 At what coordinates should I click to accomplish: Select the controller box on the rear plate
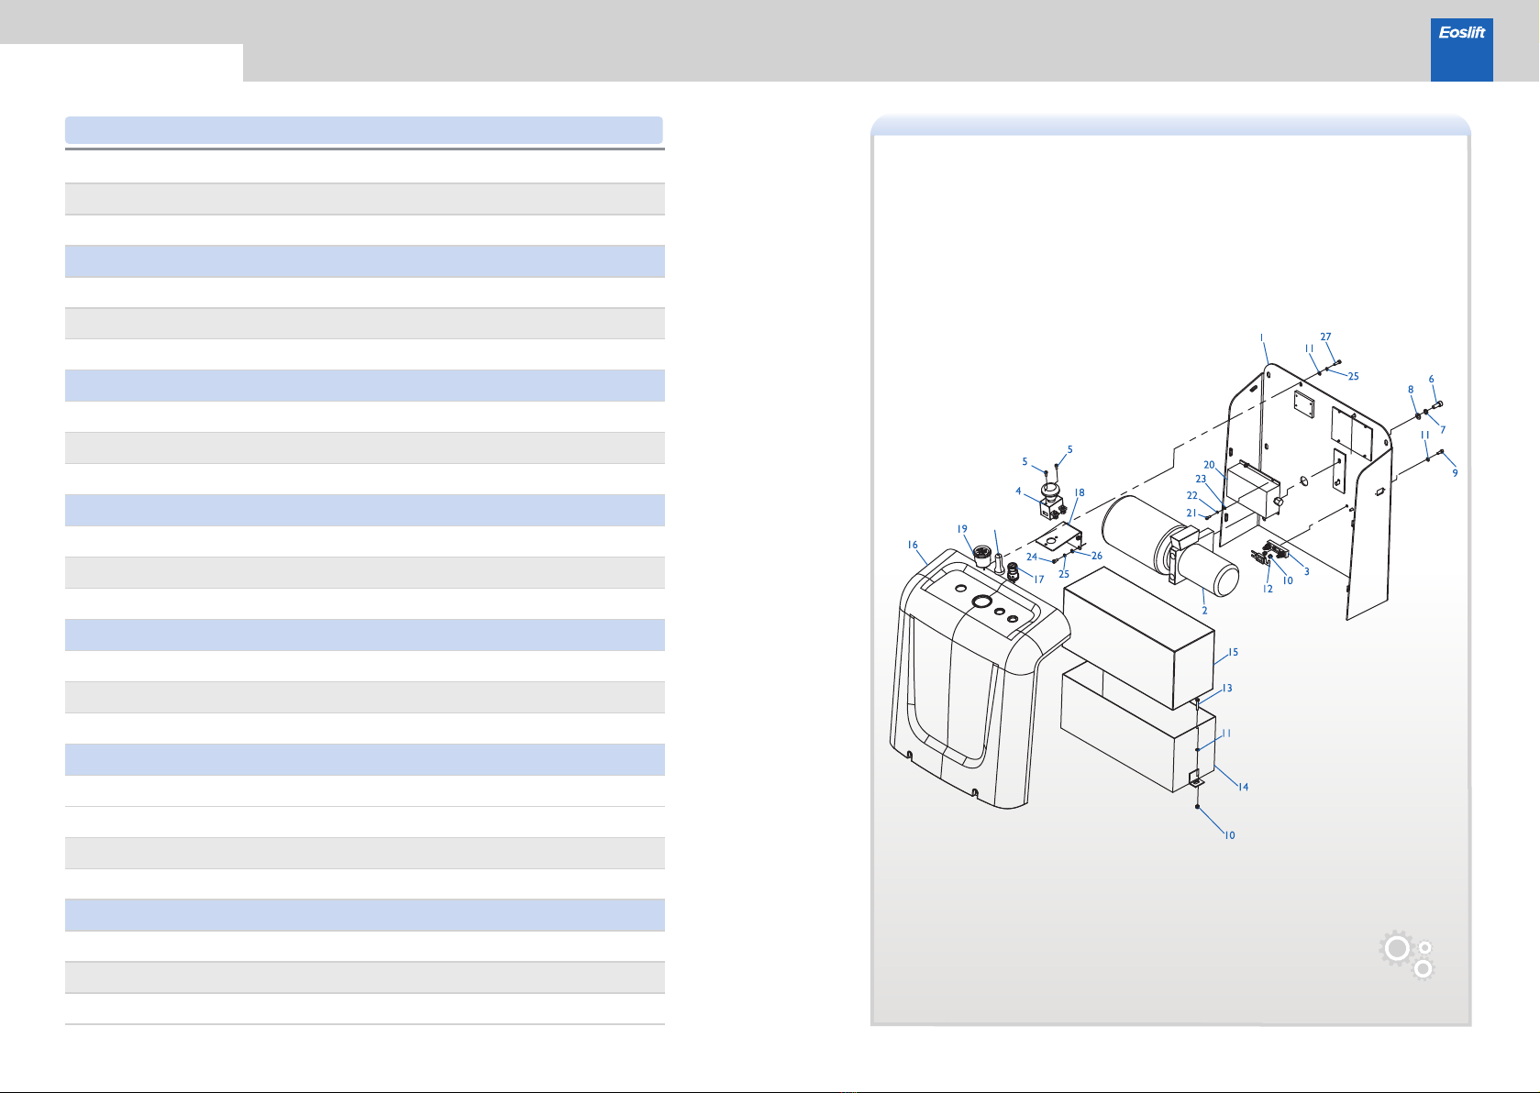click(1253, 490)
